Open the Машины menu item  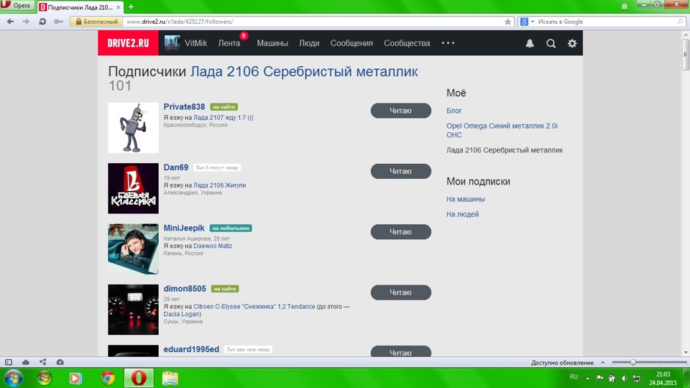pyautogui.click(x=272, y=43)
